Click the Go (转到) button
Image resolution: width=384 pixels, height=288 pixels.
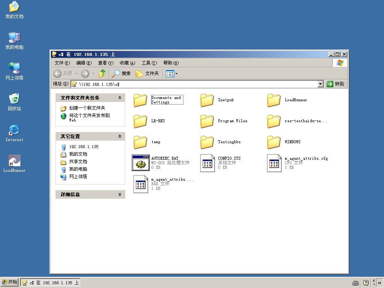[x=336, y=84]
